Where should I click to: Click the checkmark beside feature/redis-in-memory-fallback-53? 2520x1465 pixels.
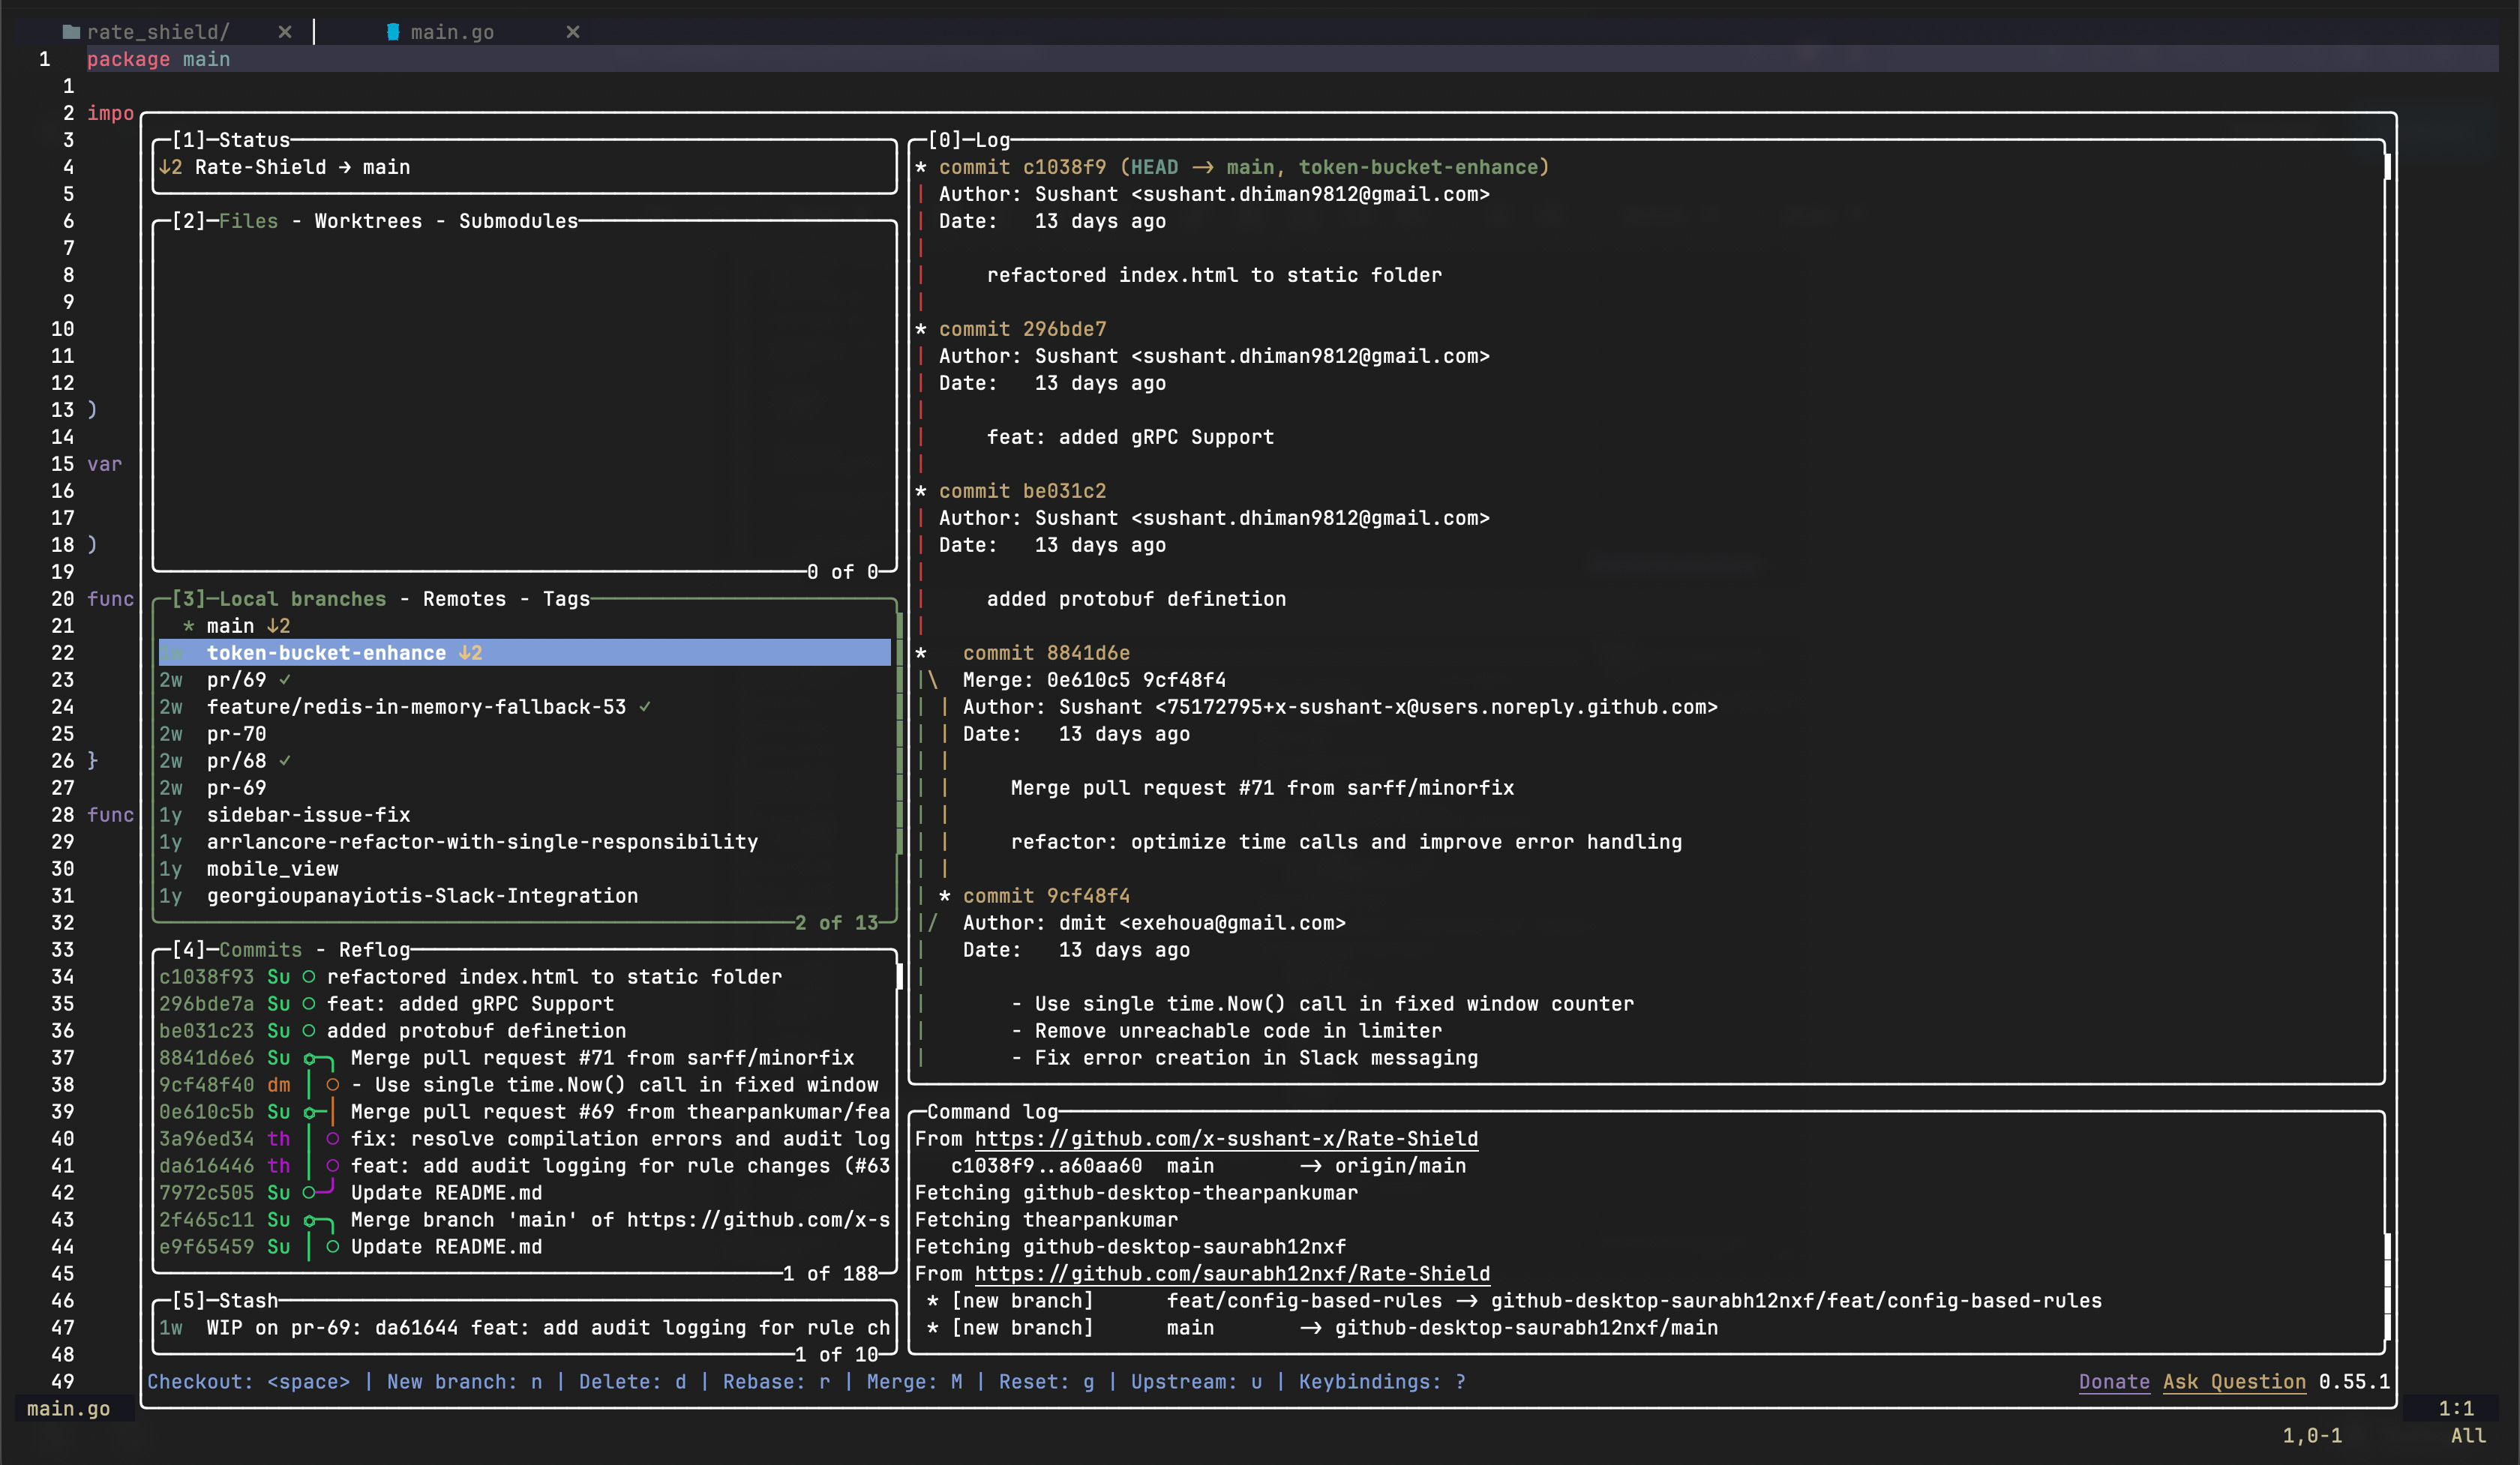645,706
